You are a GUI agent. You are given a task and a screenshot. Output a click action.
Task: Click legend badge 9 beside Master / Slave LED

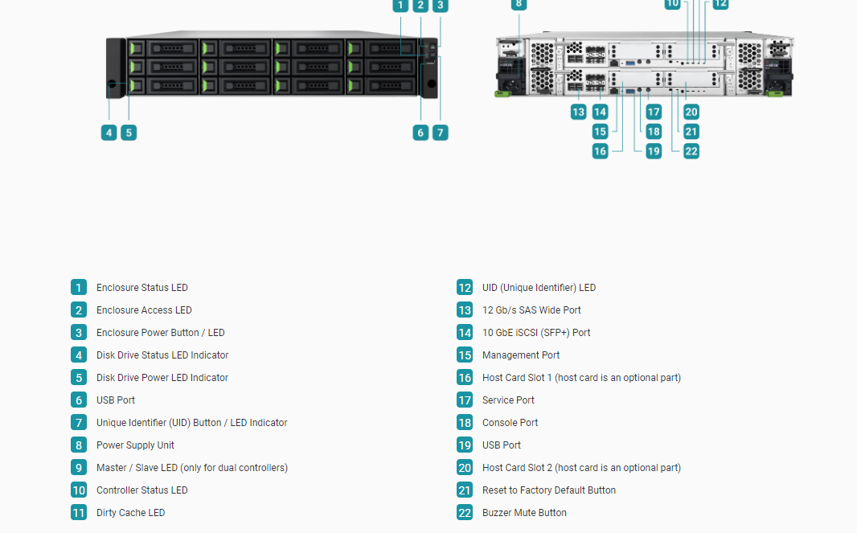79,467
